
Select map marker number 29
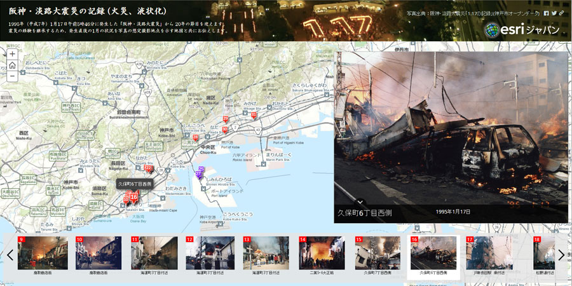click(x=226, y=119)
